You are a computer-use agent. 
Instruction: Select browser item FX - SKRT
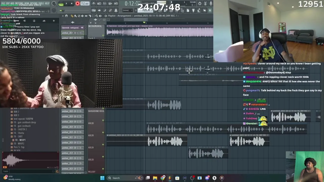pos(18,136)
